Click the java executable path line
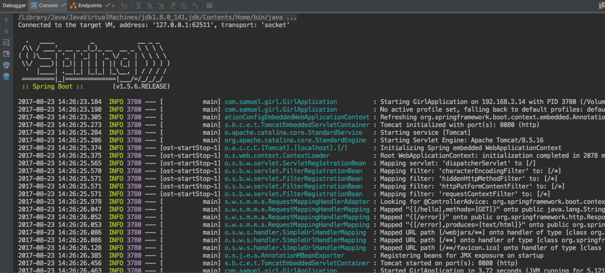The width and height of the screenshot is (605, 273). pos(158,18)
